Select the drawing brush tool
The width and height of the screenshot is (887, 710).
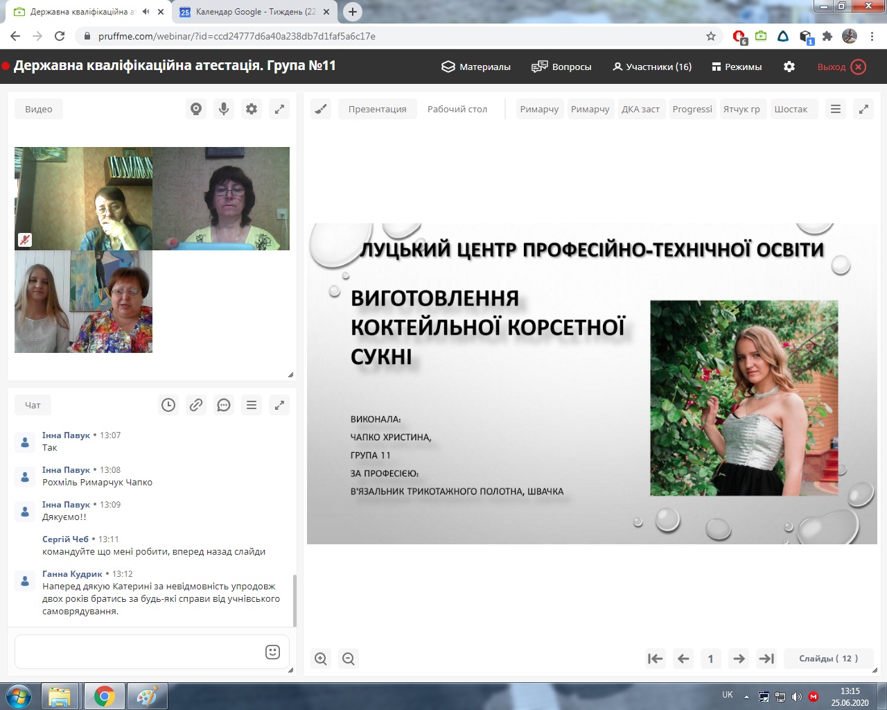click(321, 109)
